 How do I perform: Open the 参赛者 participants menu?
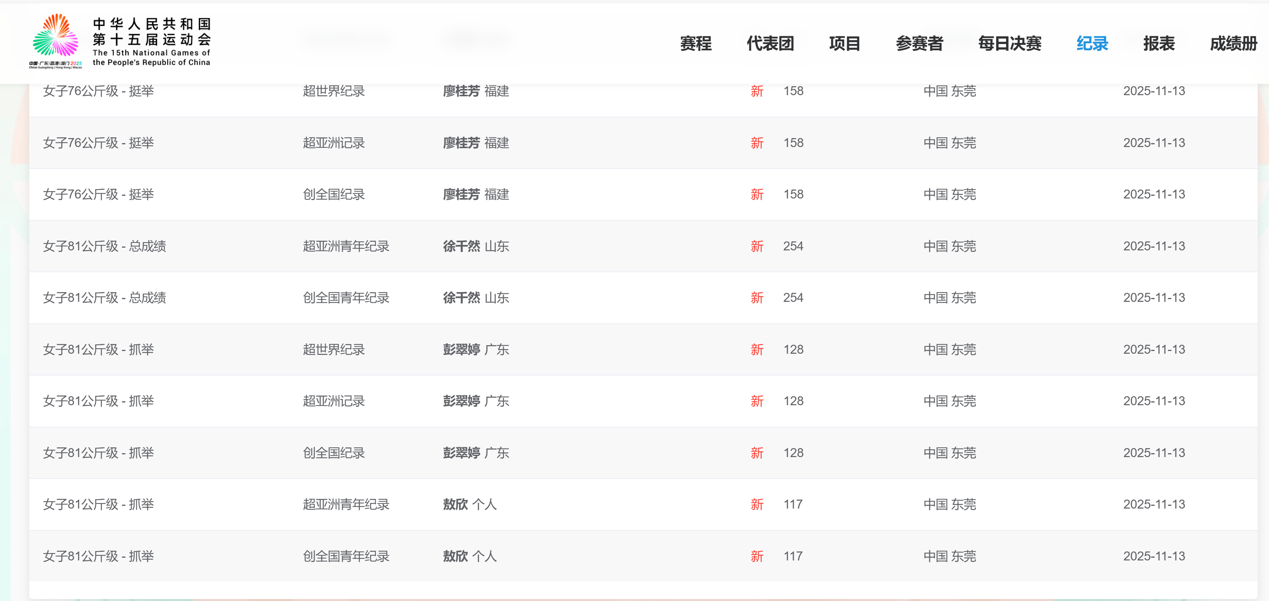tap(919, 44)
